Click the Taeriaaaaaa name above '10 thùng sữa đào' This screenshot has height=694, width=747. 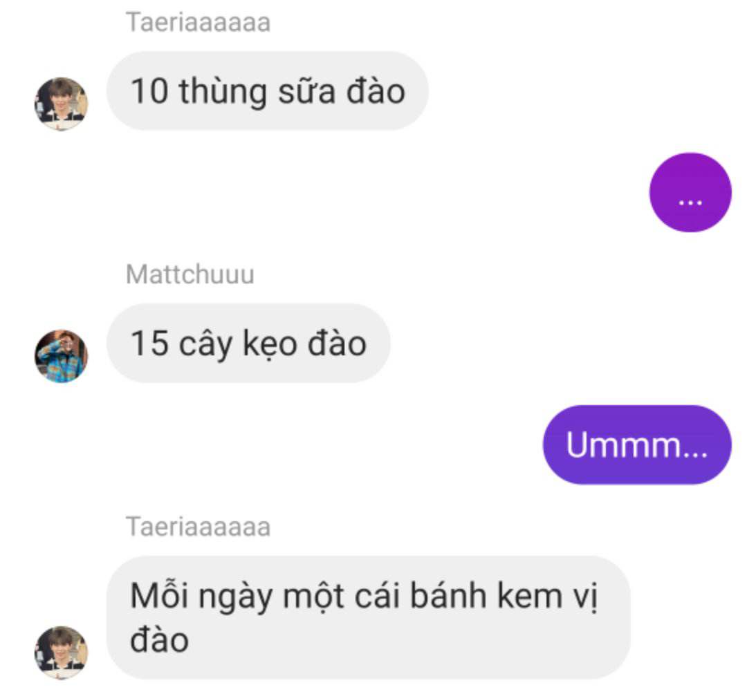(x=199, y=22)
